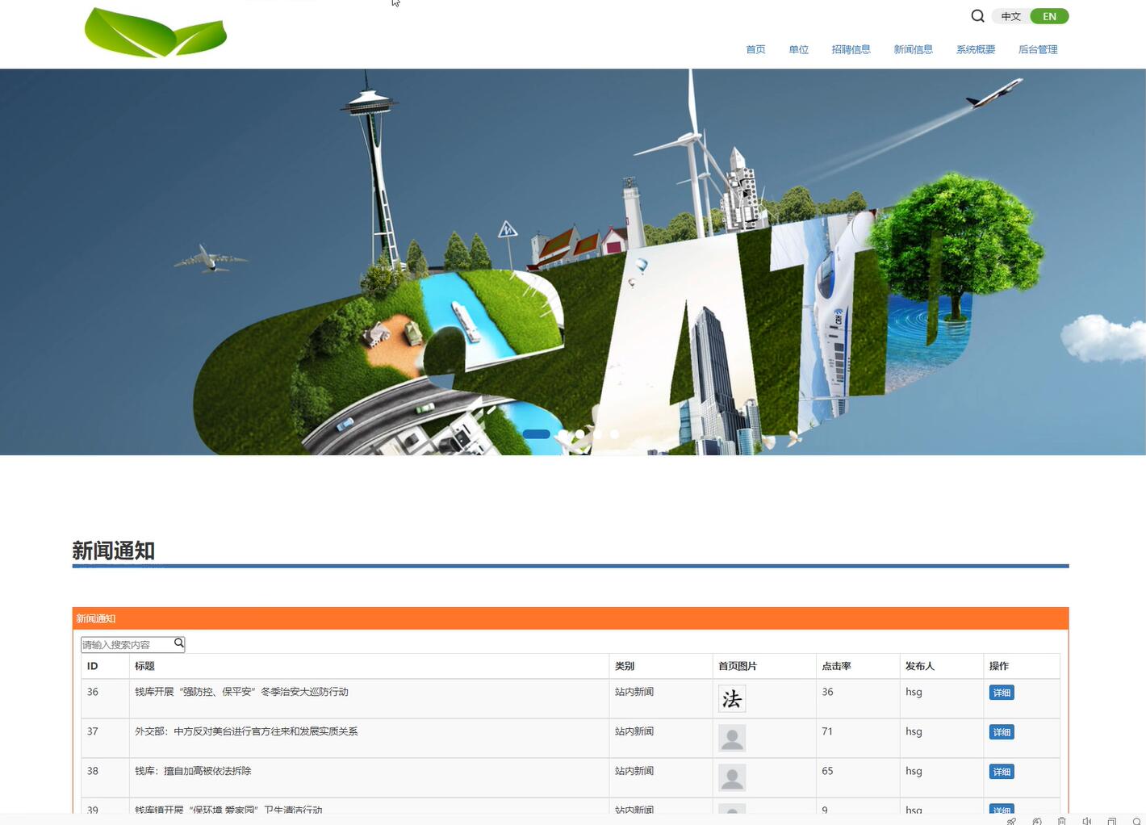Viewport: 1146px width, 825px height.
Task: Click the rocket icon in the bottom status bar
Action: click(1011, 821)
